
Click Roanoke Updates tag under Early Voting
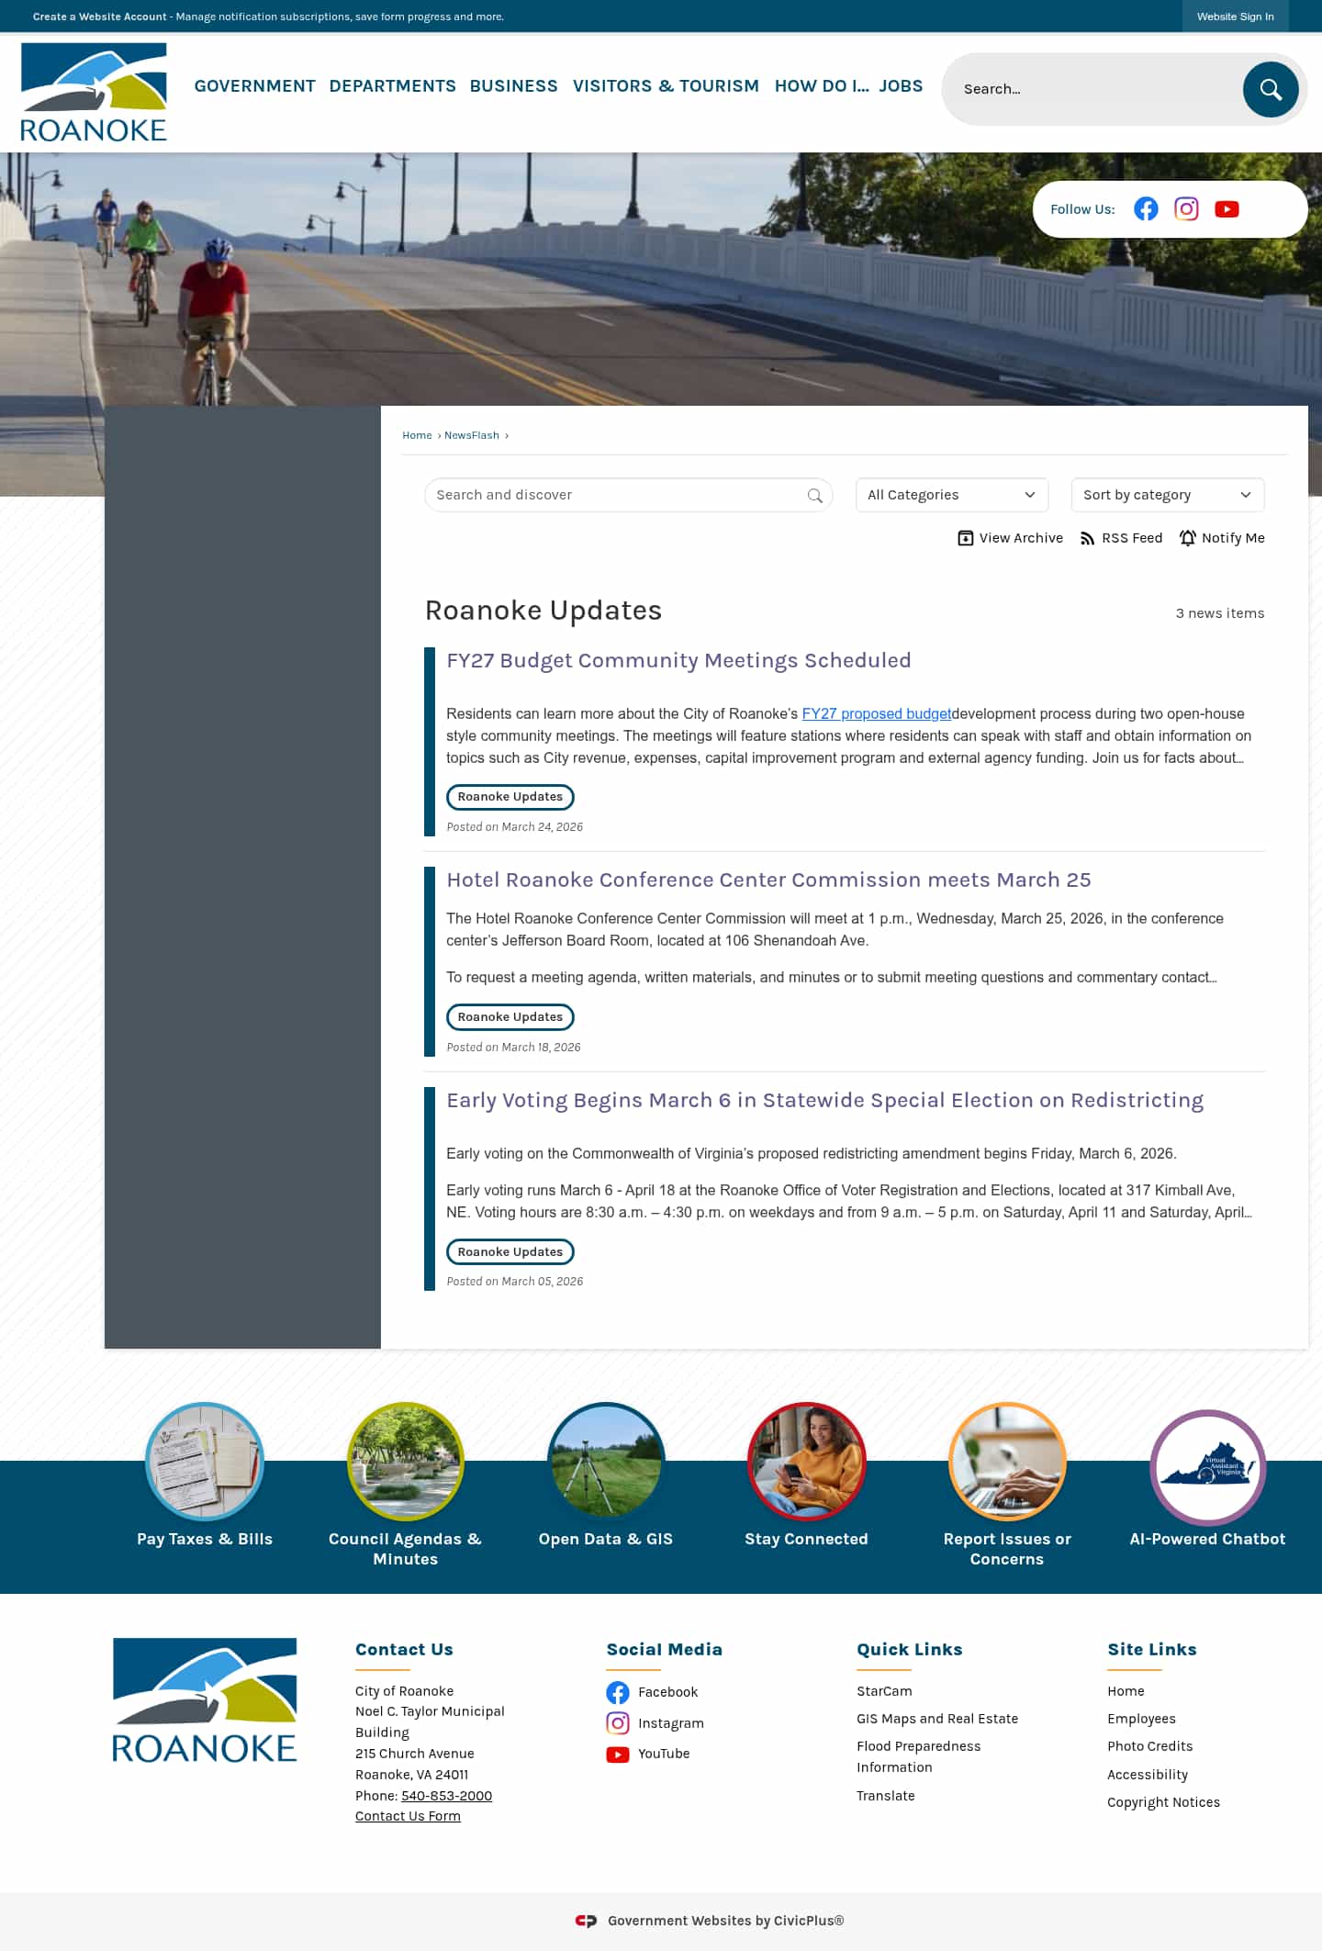coord(510,1252)
